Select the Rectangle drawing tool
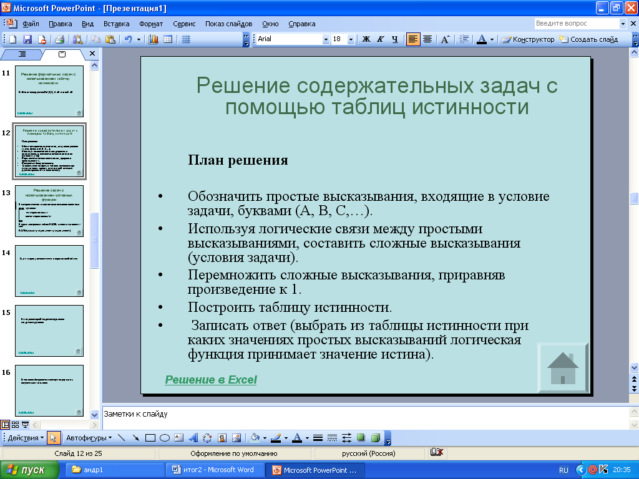The height and width of the screenshot is (479, 639). point(150,438)
